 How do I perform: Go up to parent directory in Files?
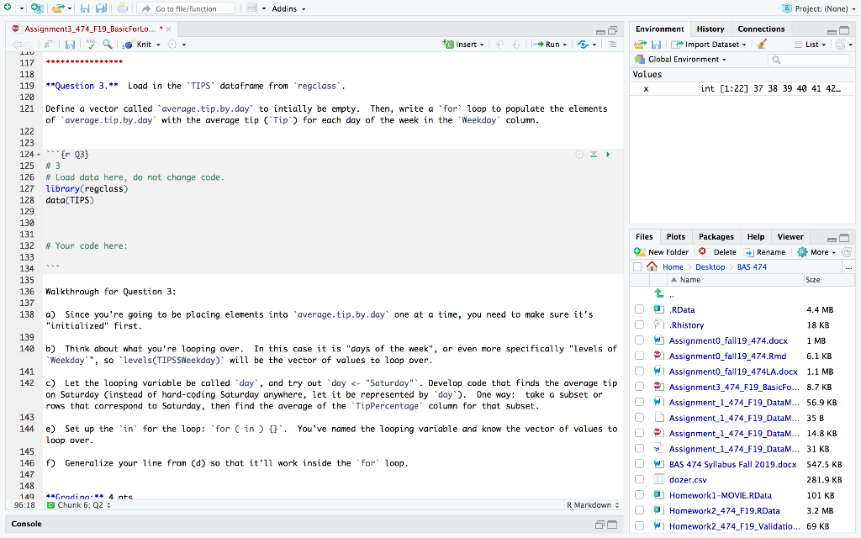tap(659, 293)
